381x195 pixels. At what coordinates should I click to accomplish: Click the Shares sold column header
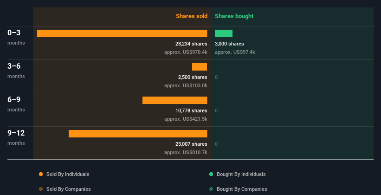click(x=192, y=16)
